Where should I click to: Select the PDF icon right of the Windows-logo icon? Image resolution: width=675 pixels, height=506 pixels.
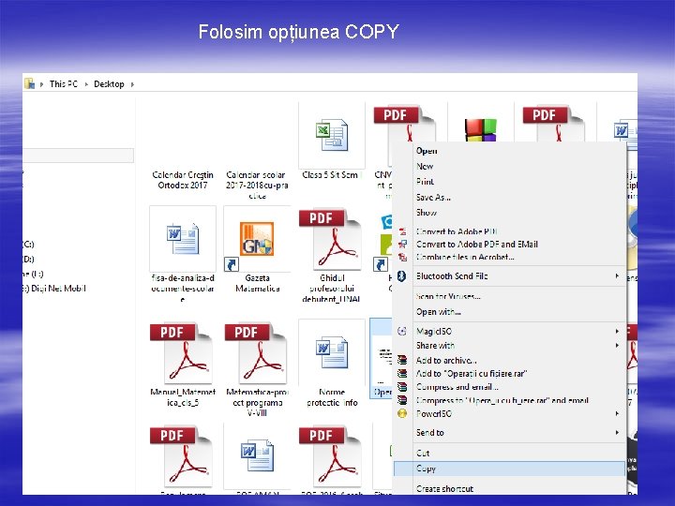pos(554,124)
